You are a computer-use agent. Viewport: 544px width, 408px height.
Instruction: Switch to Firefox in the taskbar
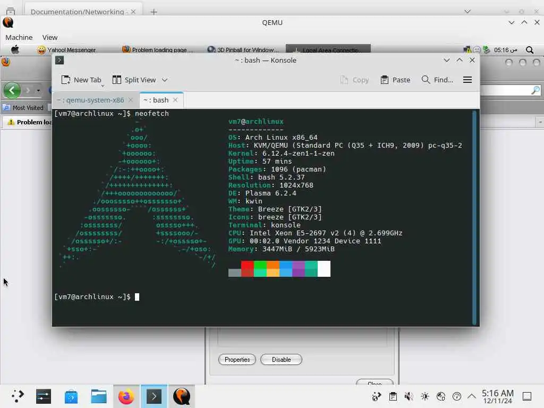pyautogui.click(x=126, y=396)
